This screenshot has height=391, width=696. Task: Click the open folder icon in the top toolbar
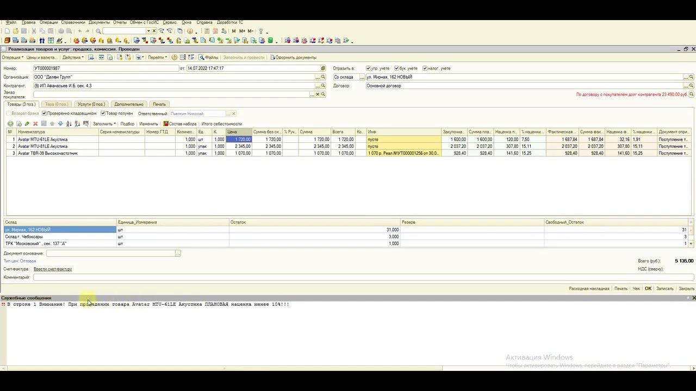click(x=16, y=31)
